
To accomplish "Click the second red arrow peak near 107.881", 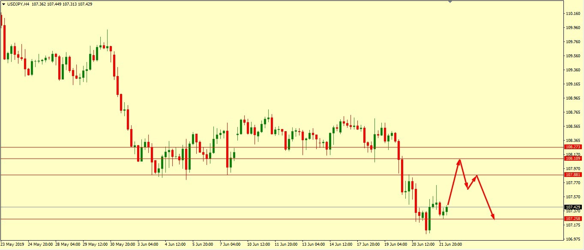I will [476, 176].
